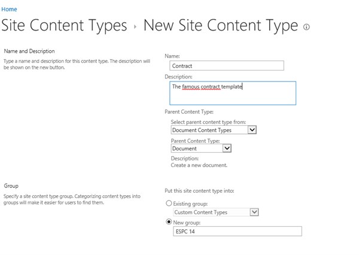Click the New group field with ESPC 14
This screenshot has width=359, height=255.
coord(236,231)
